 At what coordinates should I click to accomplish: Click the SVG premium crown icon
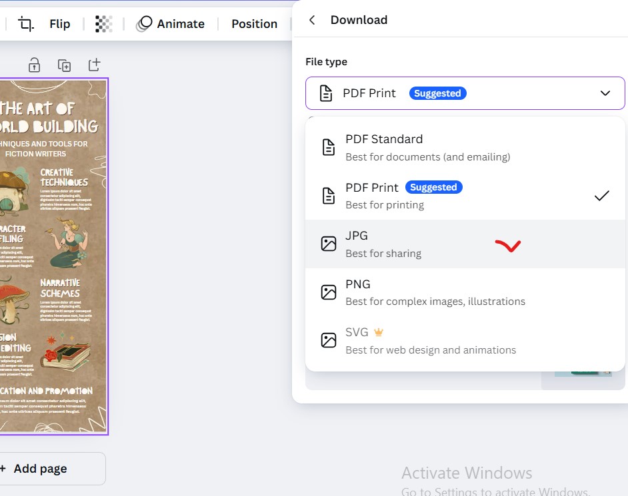click(x=379, y=332)
